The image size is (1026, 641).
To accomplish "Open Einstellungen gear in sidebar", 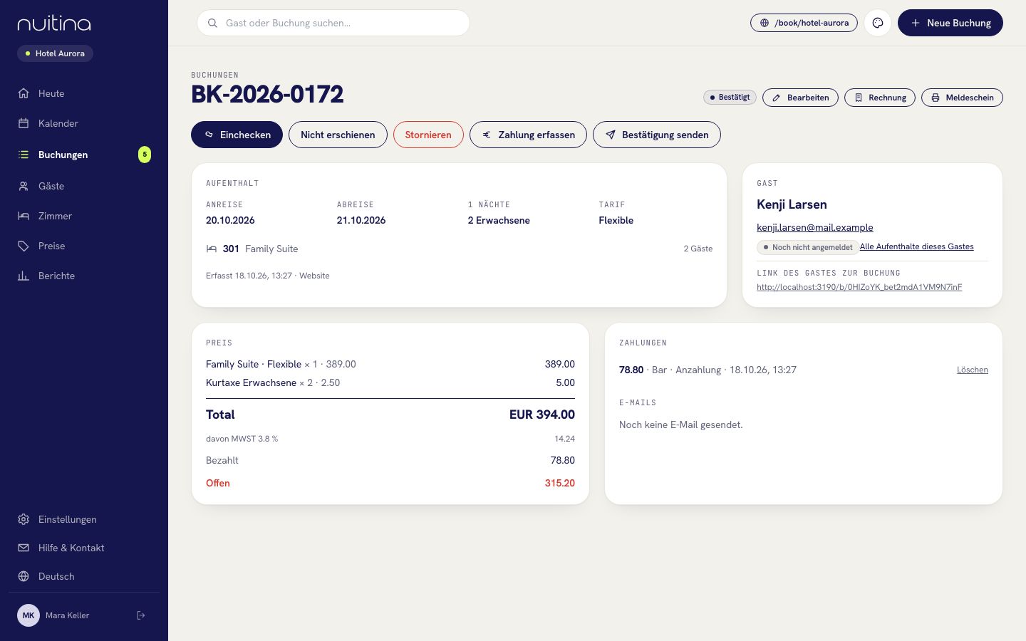I will 84,519.
